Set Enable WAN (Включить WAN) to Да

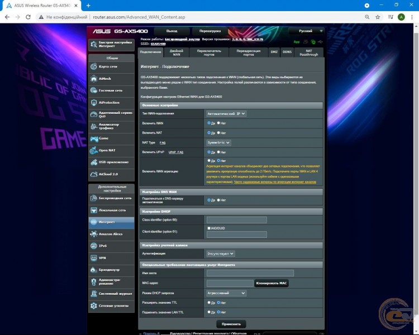pyautogui.click(x=209, y=123)
